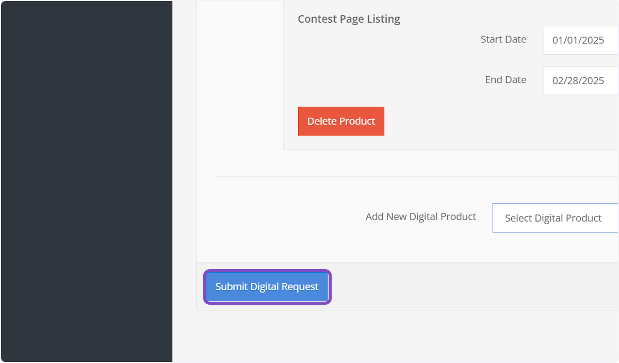Click the gray footer bar beside Submit

point(464,287)
